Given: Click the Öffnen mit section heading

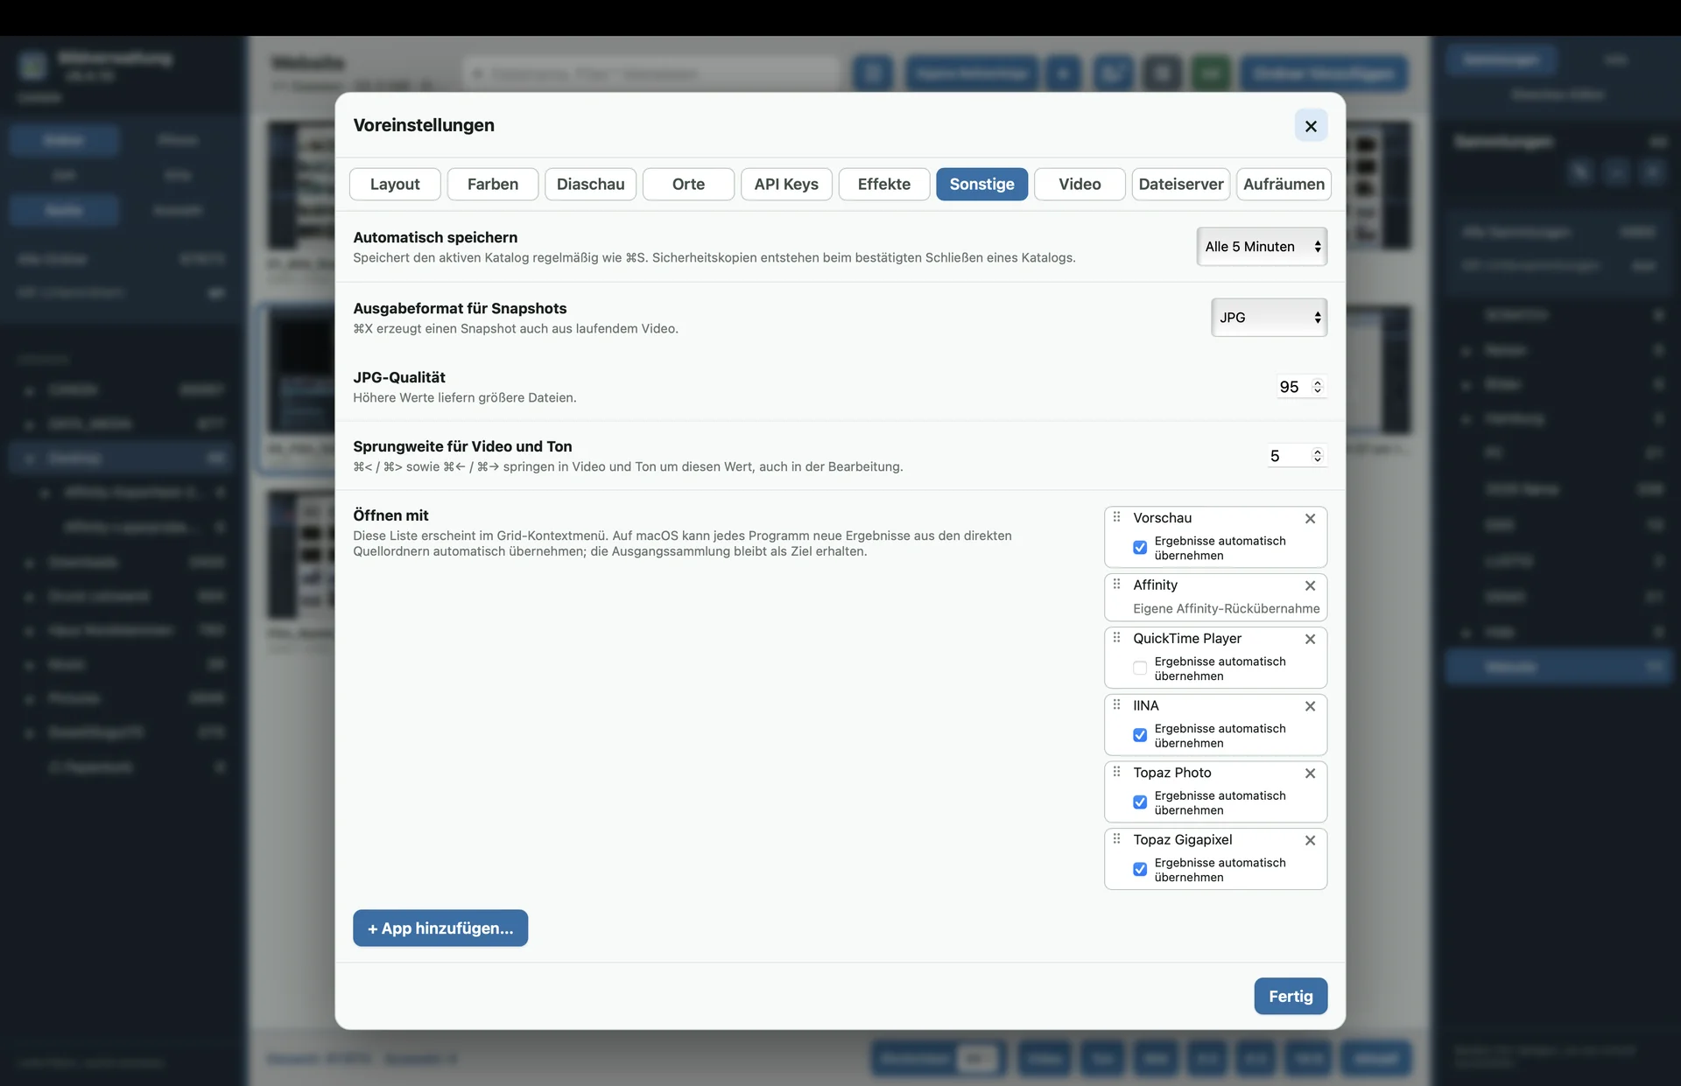Looking at the screenshot, I should pos(390,515).
